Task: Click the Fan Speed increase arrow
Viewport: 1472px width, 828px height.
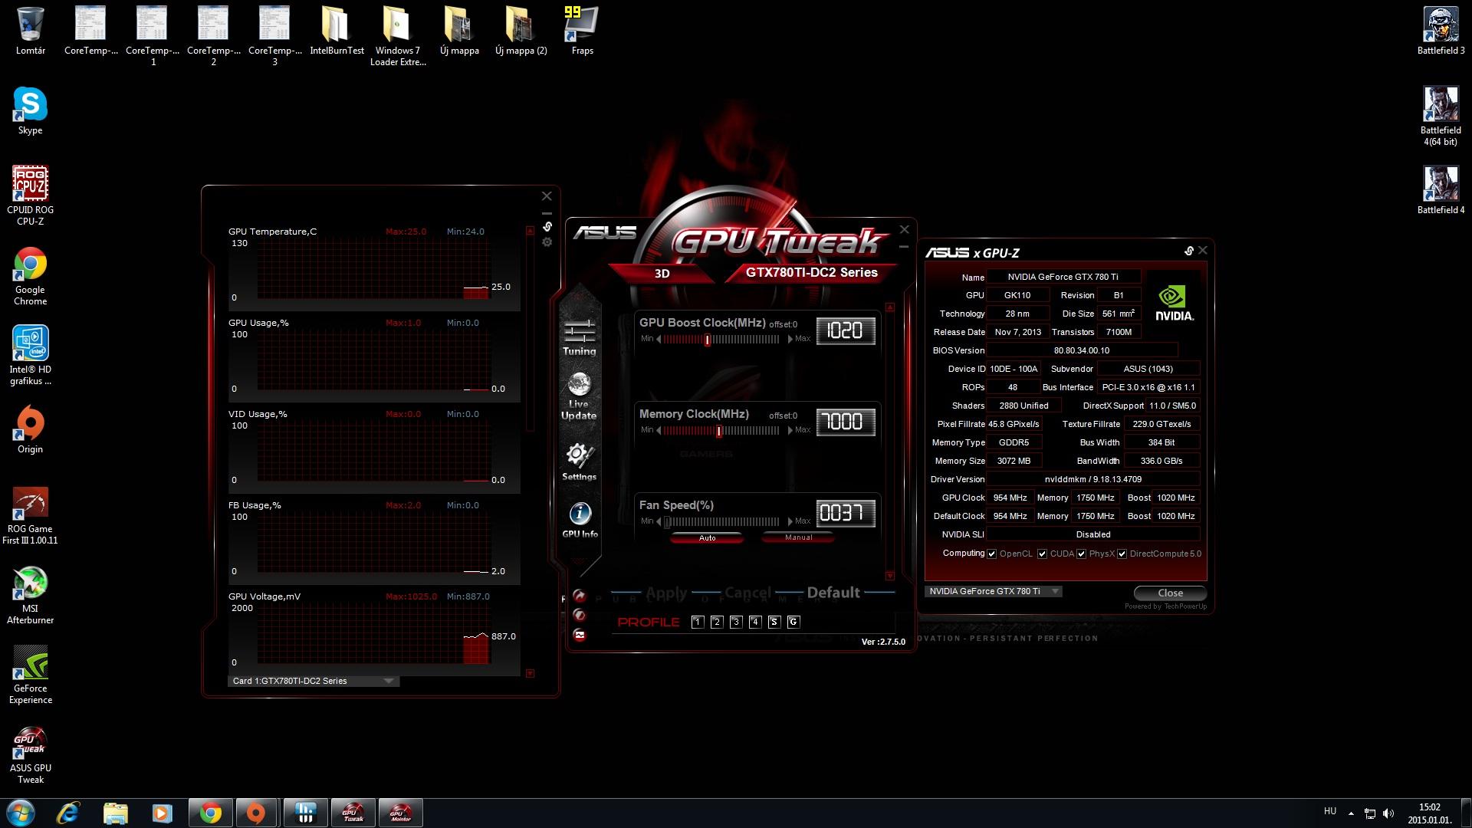Action: tap(790, 521)
